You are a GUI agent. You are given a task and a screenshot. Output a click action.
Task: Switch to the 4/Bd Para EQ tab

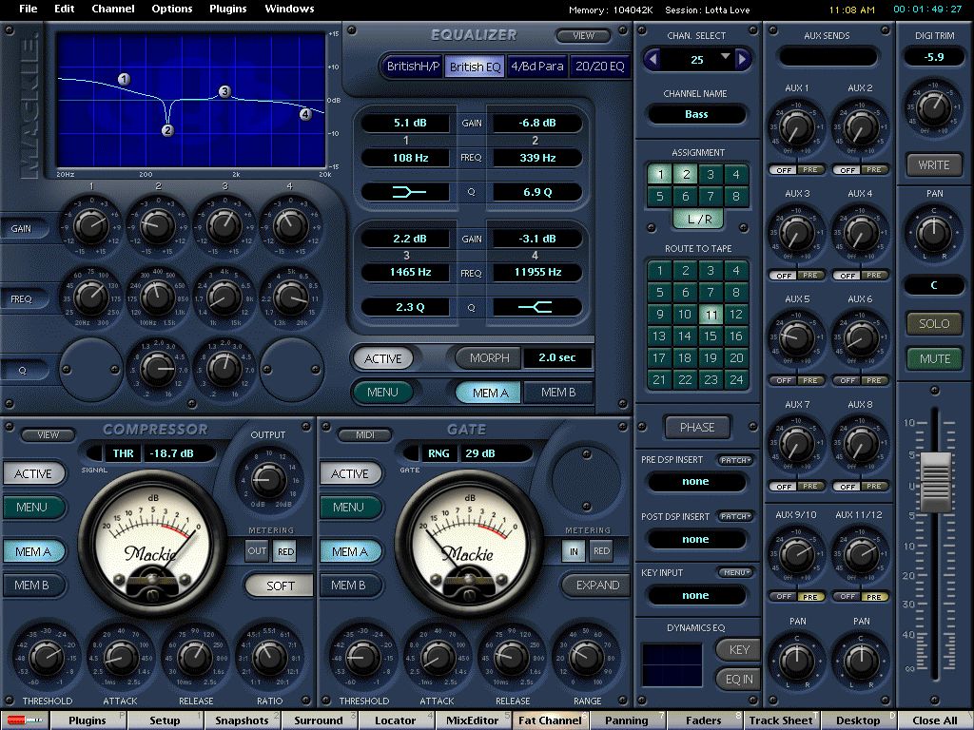[537, 67]
